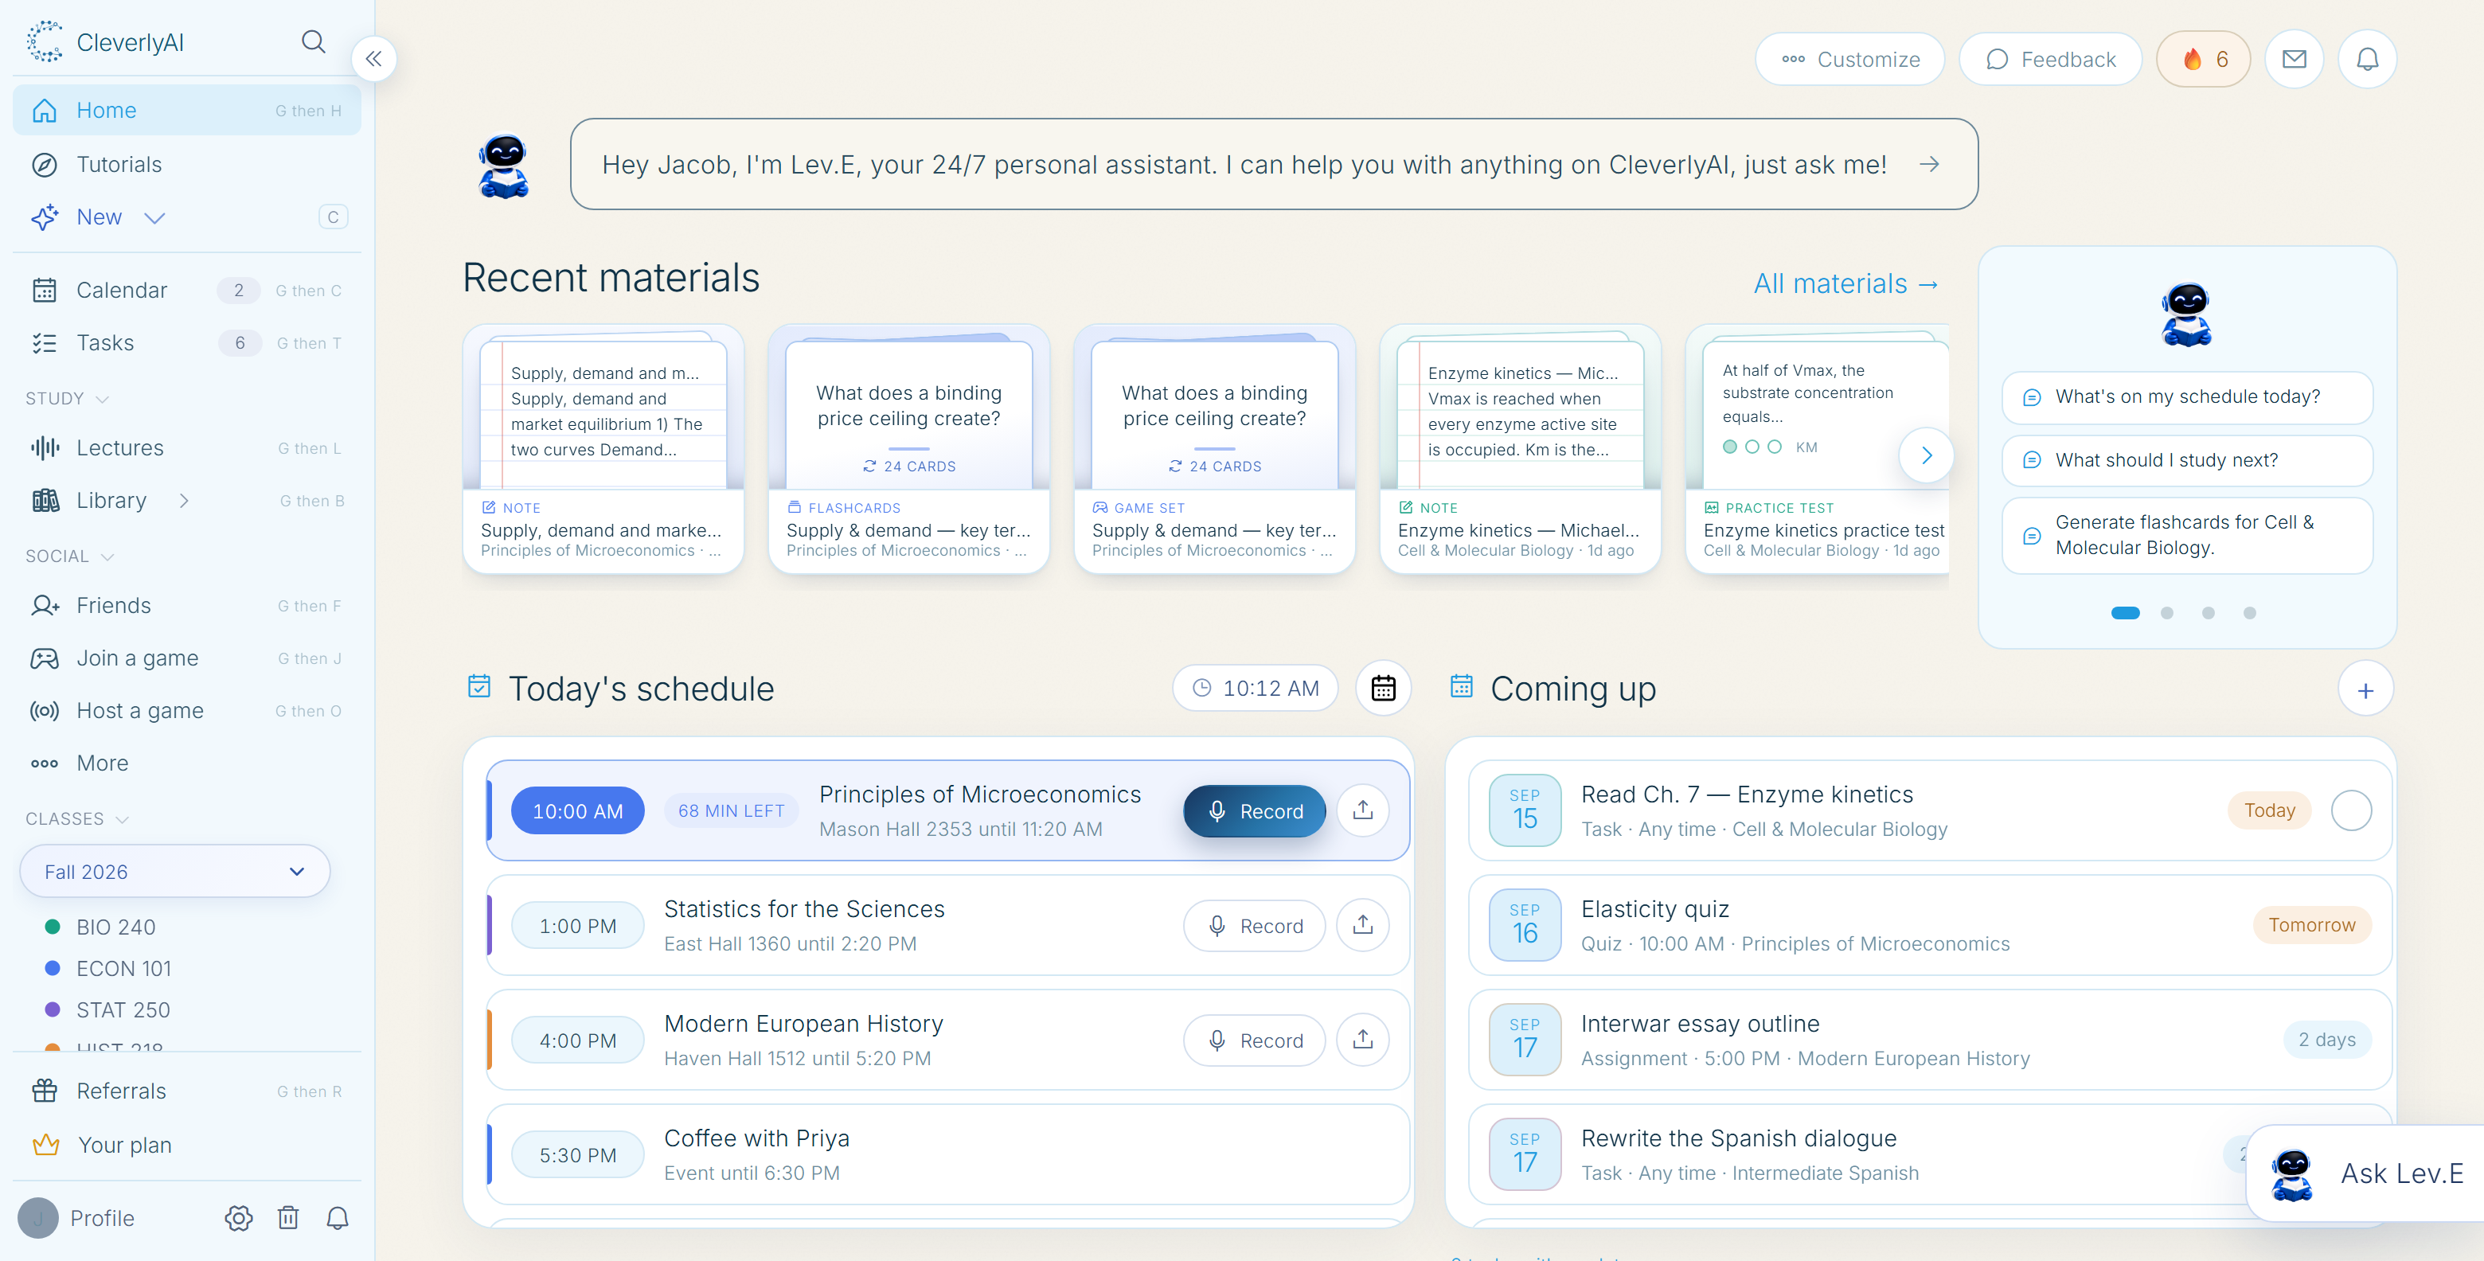Open the streak flame counter

pyautogui.click(x=2204, y=59)
